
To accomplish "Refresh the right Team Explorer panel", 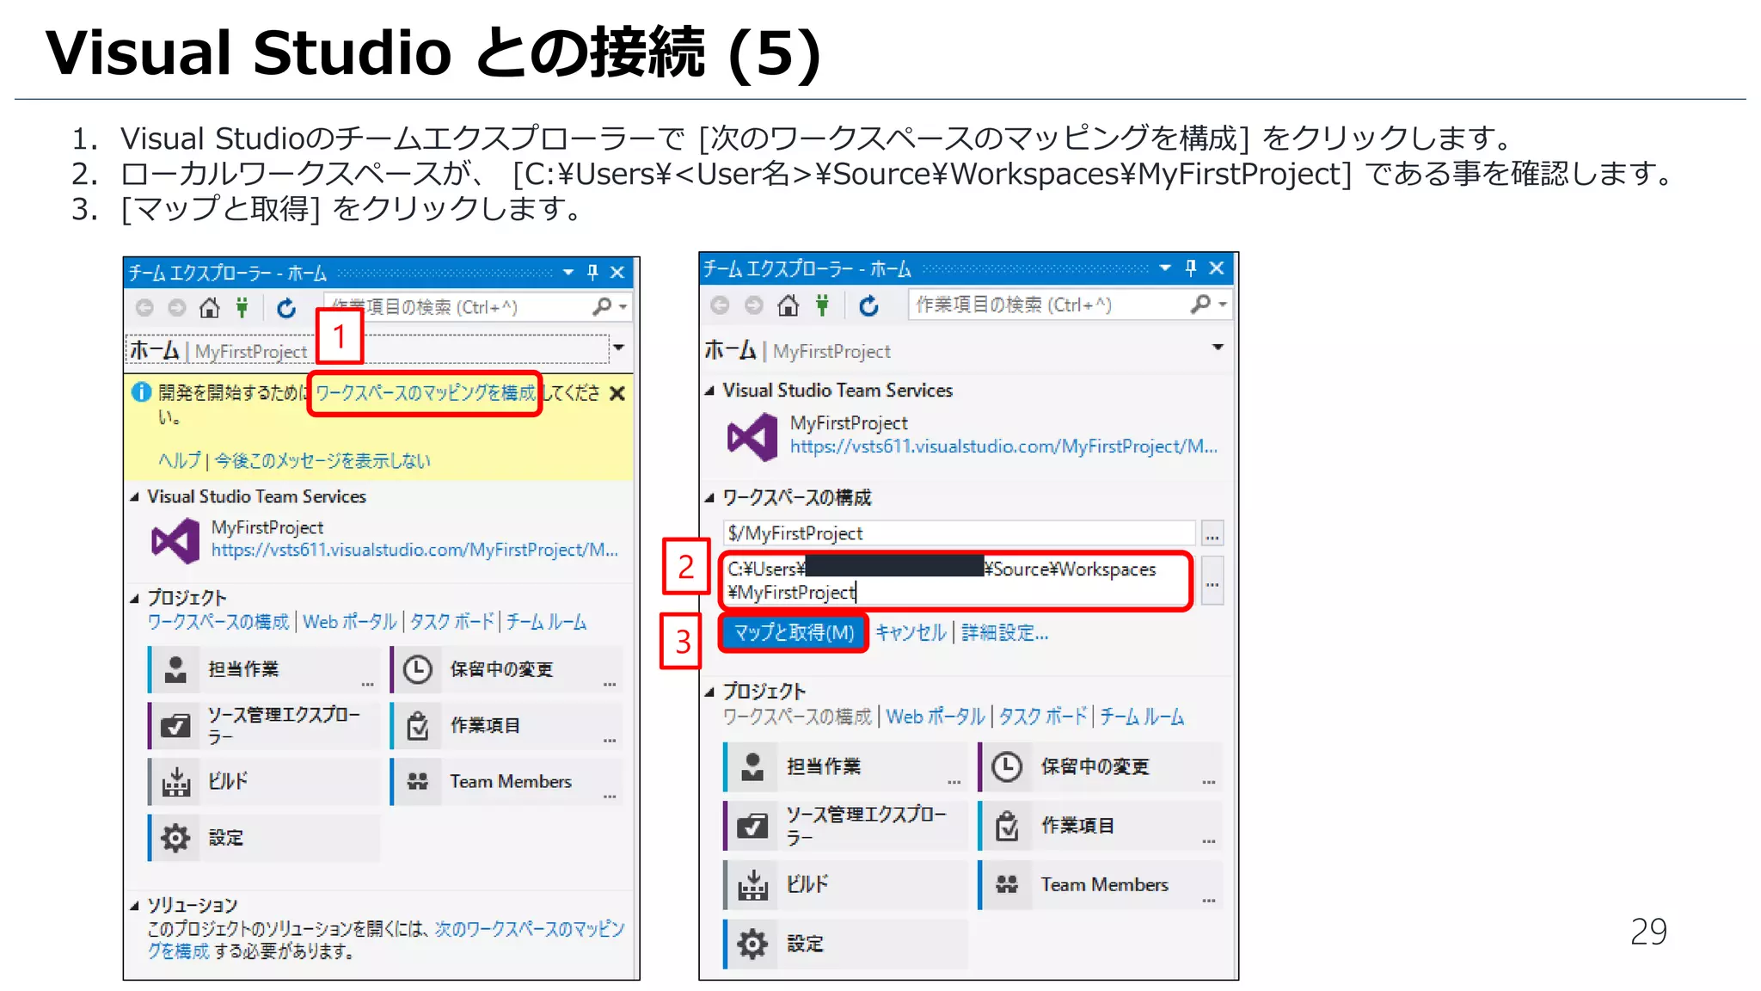I will click(x=869, y=305).
